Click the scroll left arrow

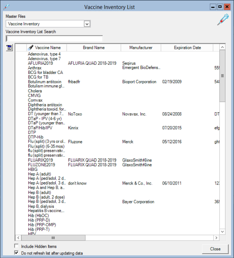tap(18, 238)
